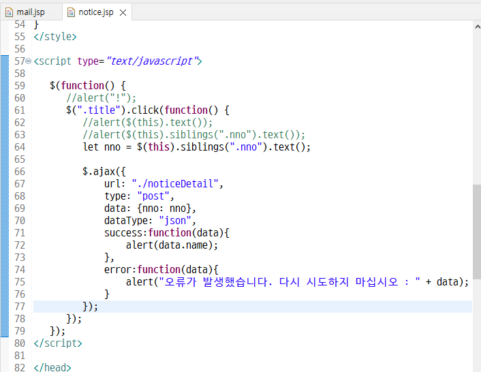Click the error:function(data){ line
The width and height of the screenshot is (481, 372).
pyautogui.click(x=161, y=270)
